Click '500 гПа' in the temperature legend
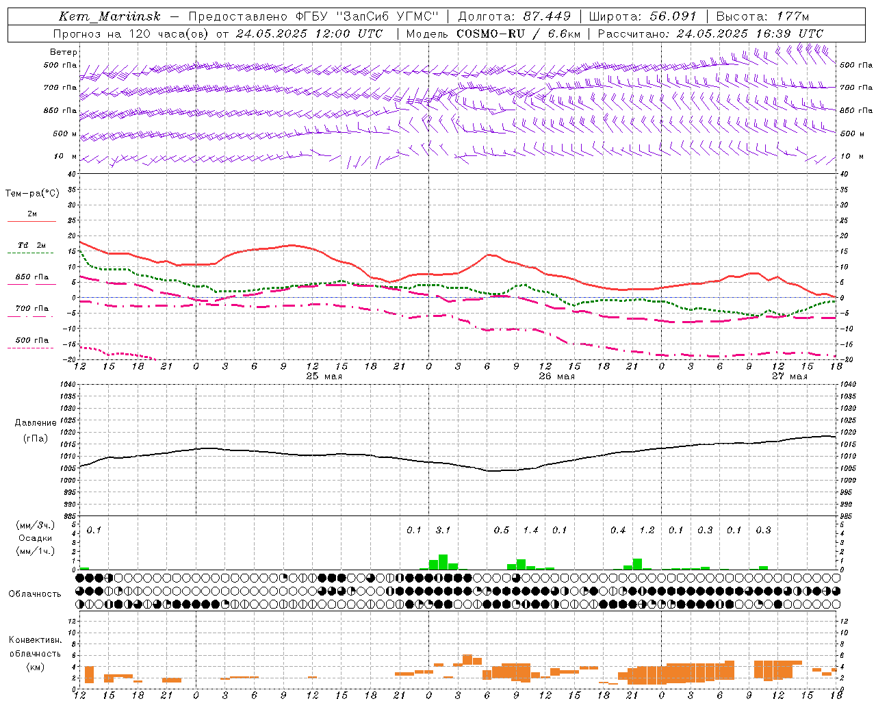Image resolution: width=876 pixels, height=701 pixels. tap(32, 340)
